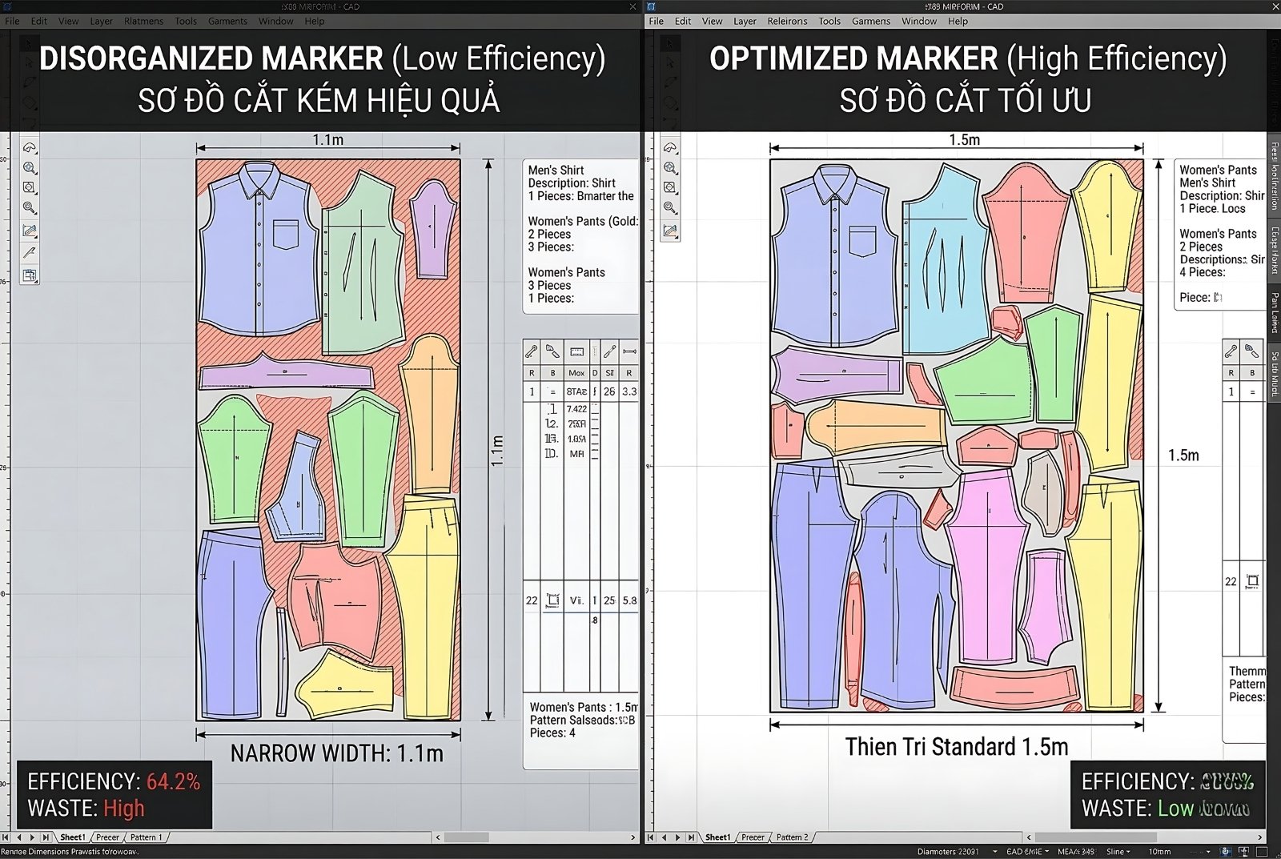Jump to the last sheet in the left window
The image size is (1281, 859).
tap(46, 837)
